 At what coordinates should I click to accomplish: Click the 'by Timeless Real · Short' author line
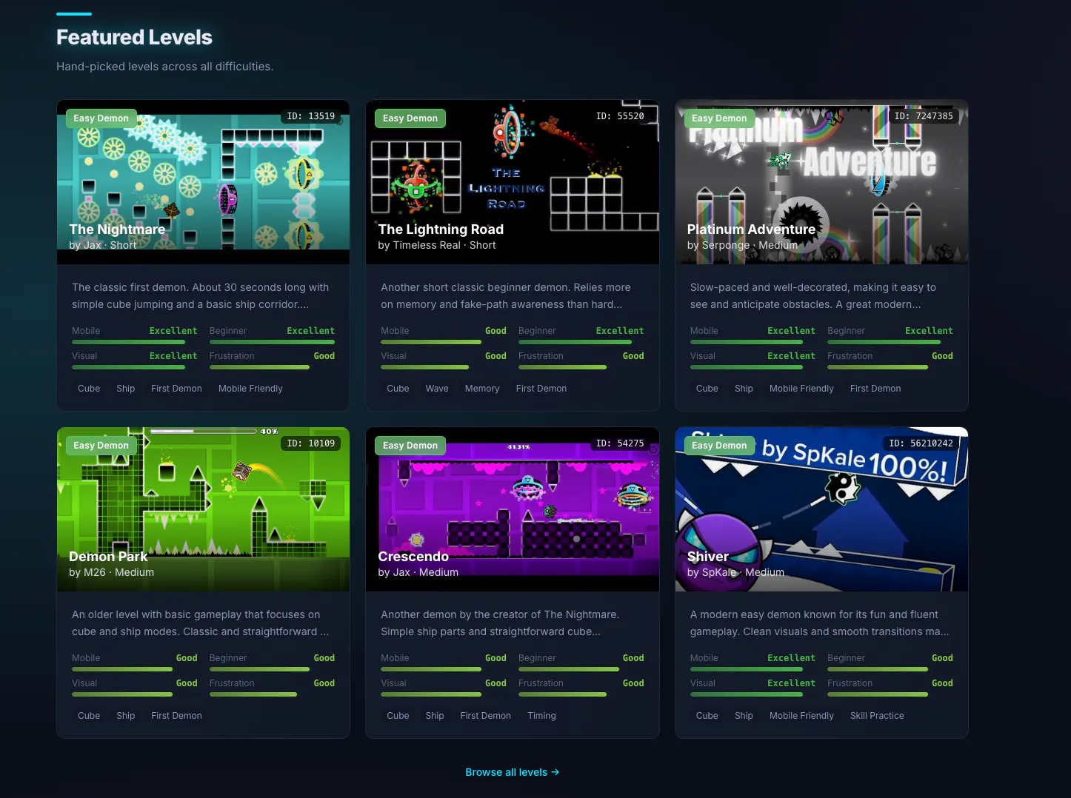437,245
